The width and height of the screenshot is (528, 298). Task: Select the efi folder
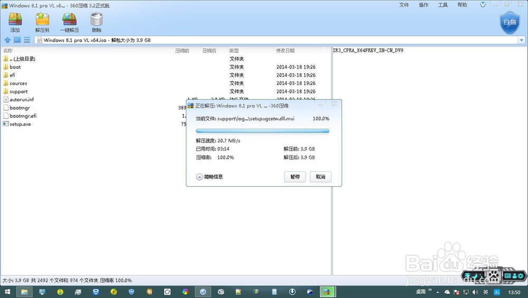coord(9,75)
